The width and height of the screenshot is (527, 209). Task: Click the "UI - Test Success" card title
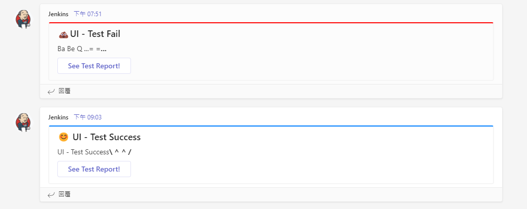coord(107,137)
